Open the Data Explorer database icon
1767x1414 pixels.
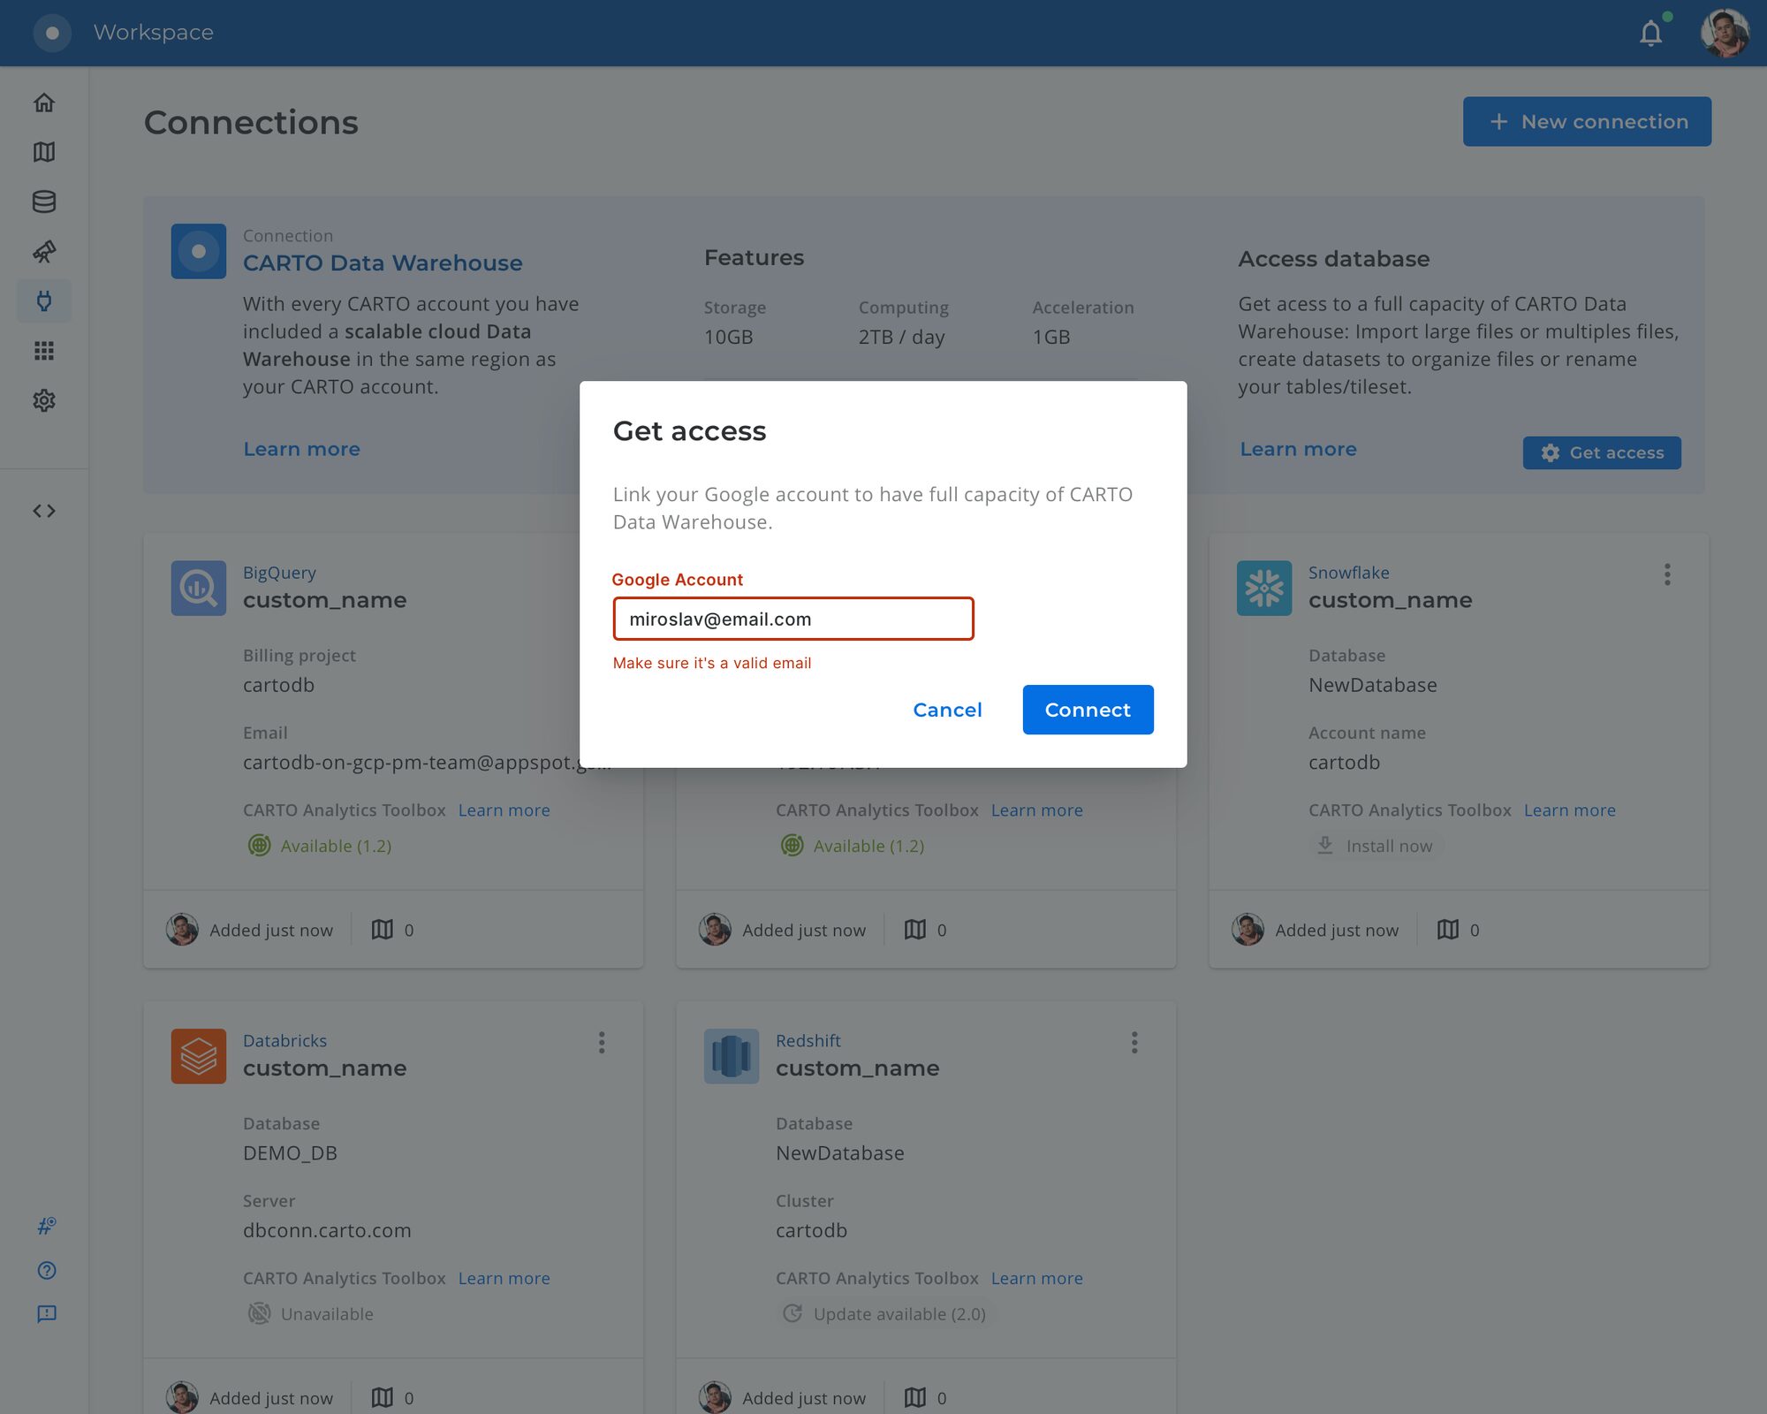[x=44, y=201]
